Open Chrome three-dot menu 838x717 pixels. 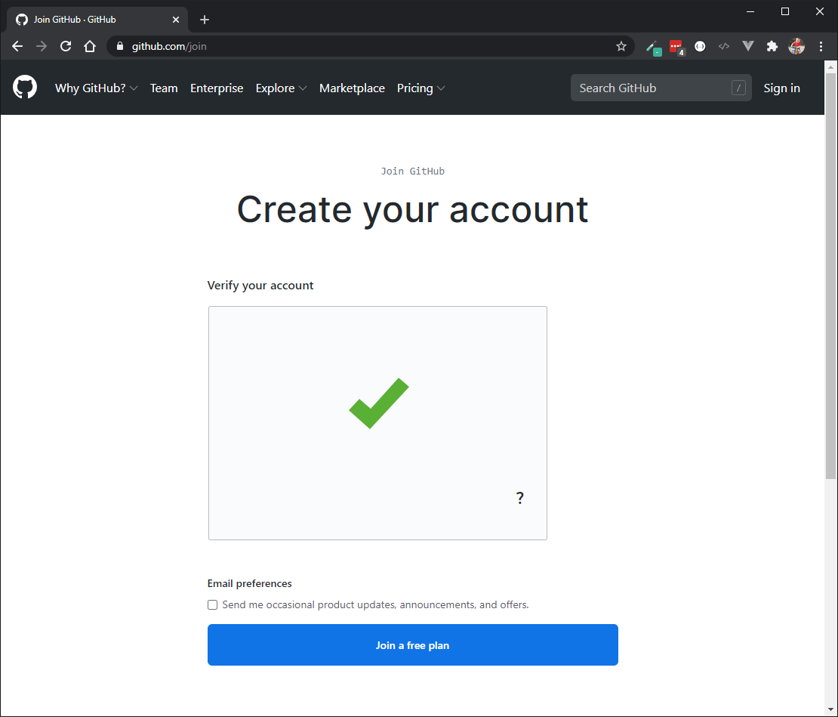(x=821, y=47)
